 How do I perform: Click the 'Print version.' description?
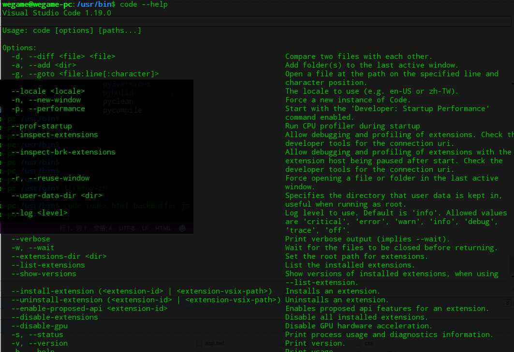tap(315, 343)
